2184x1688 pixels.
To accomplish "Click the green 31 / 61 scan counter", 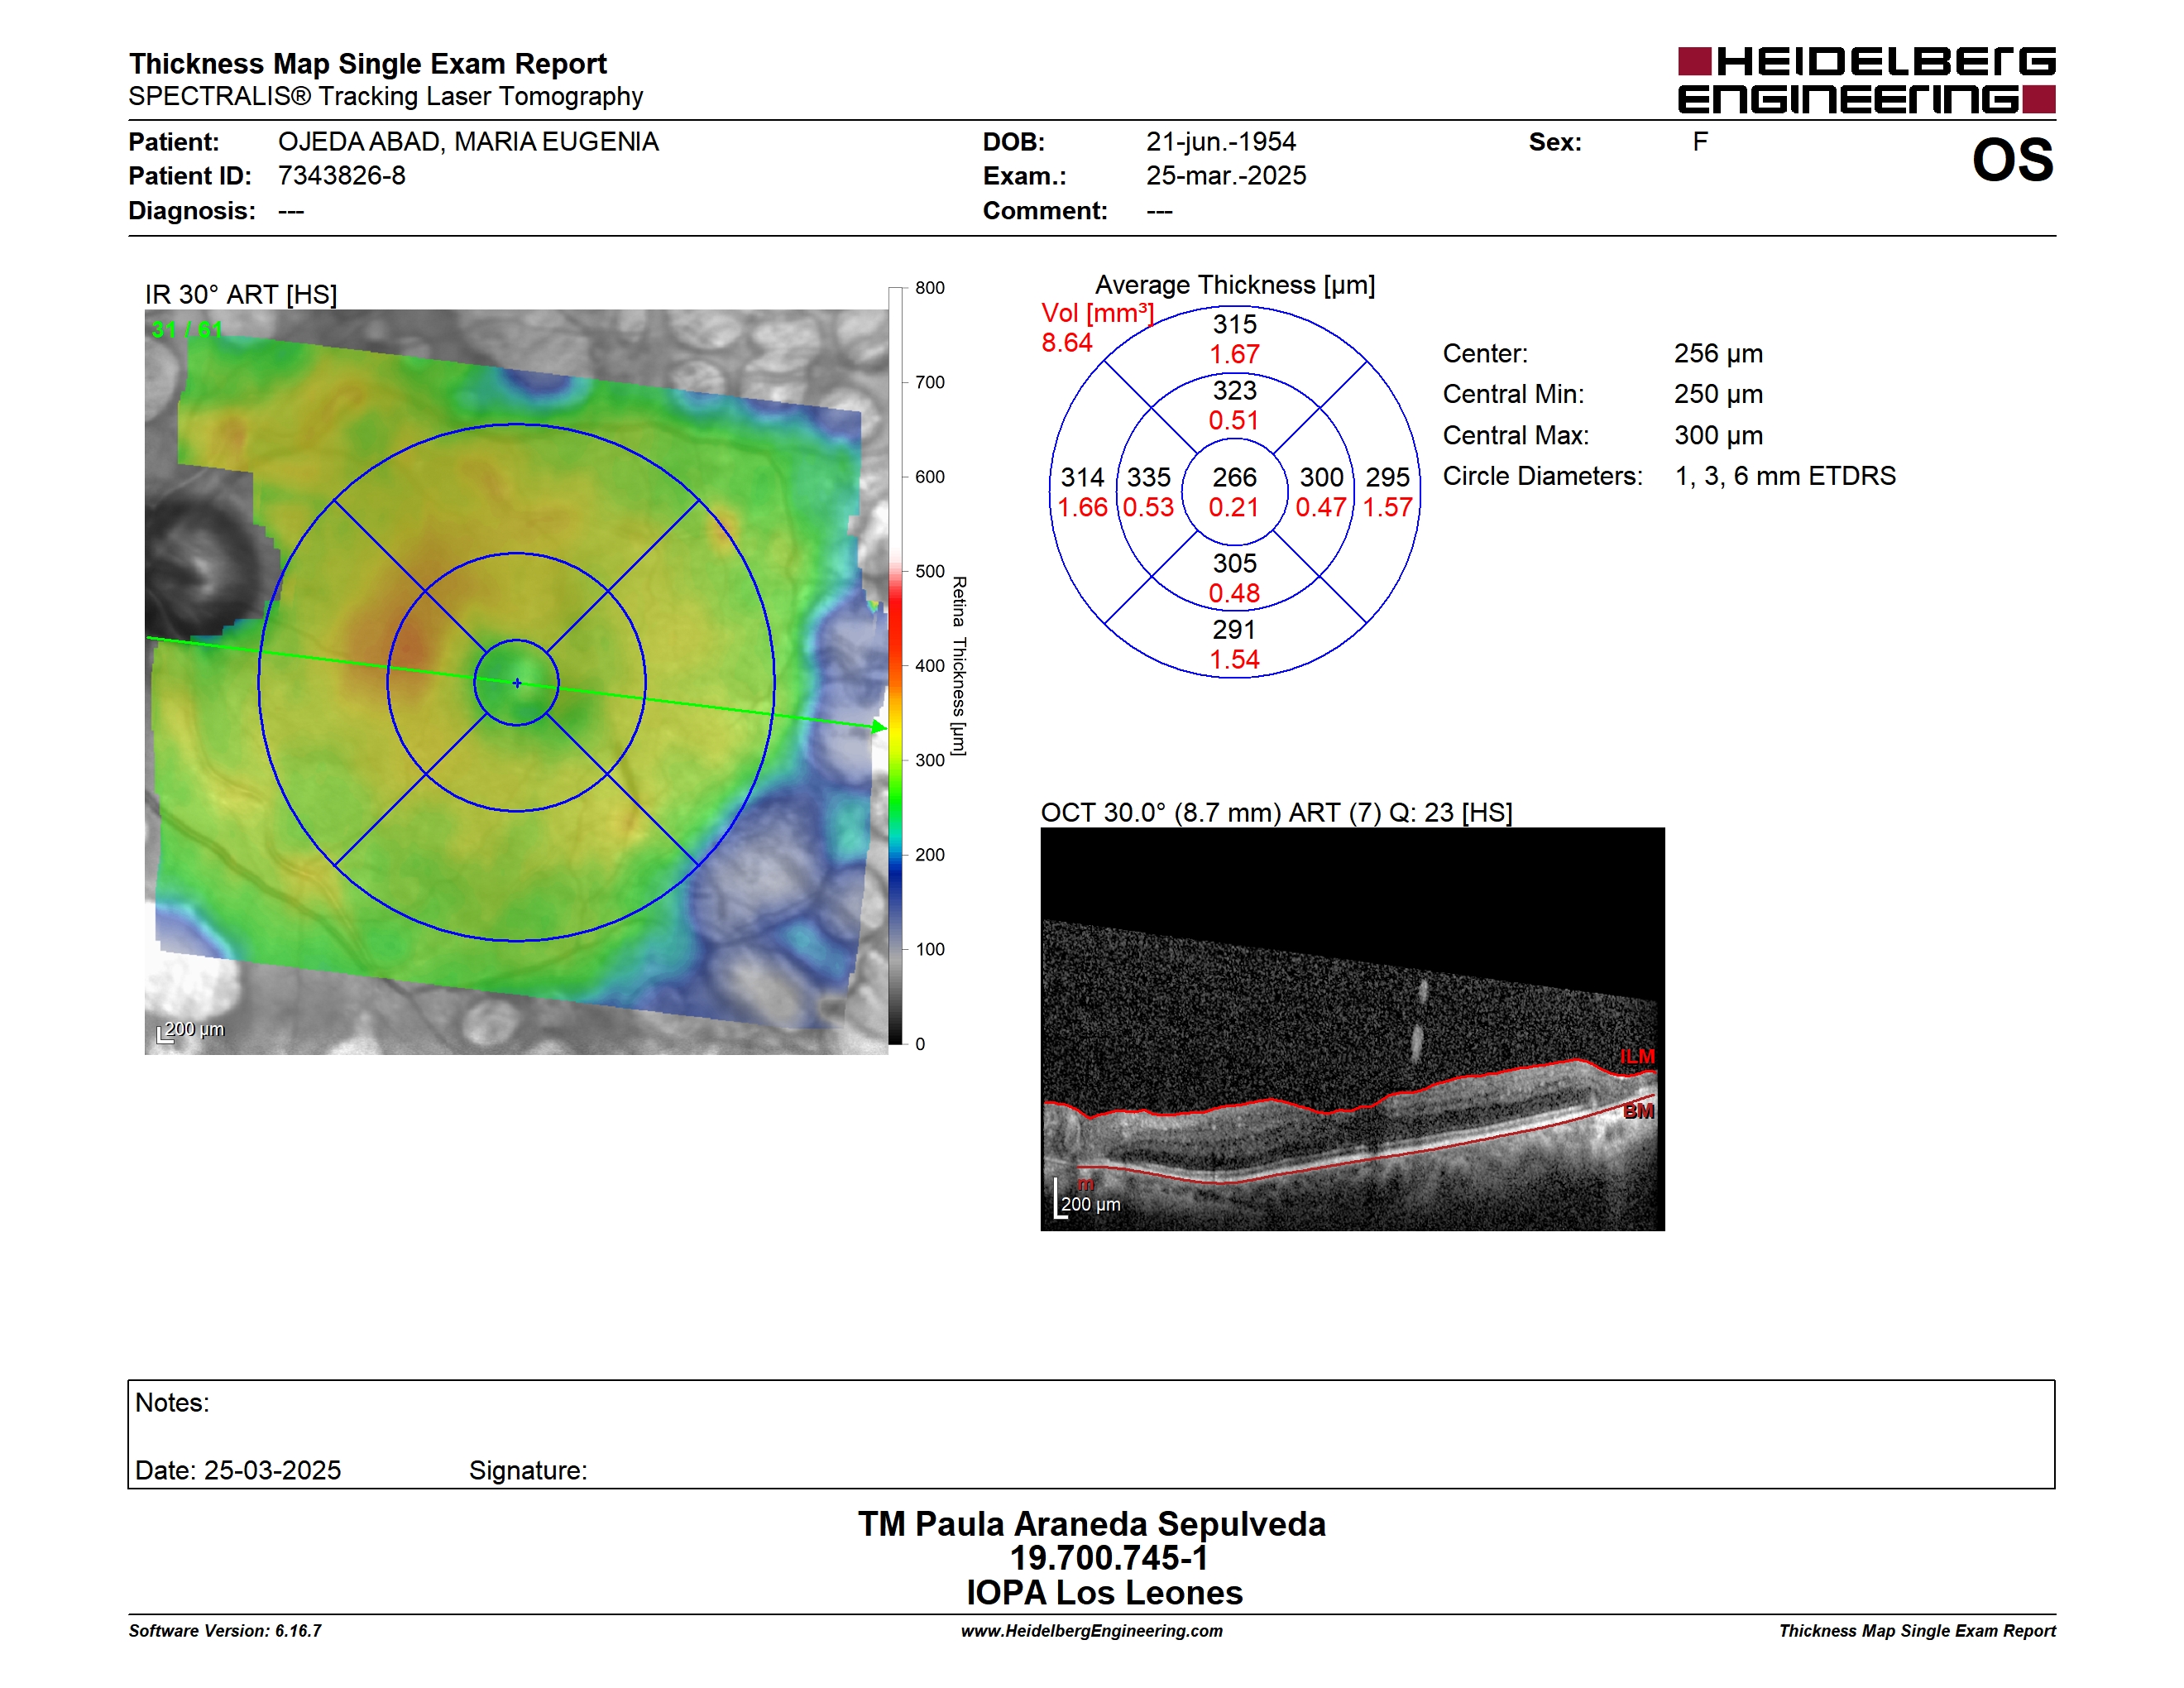I will 187,329.
